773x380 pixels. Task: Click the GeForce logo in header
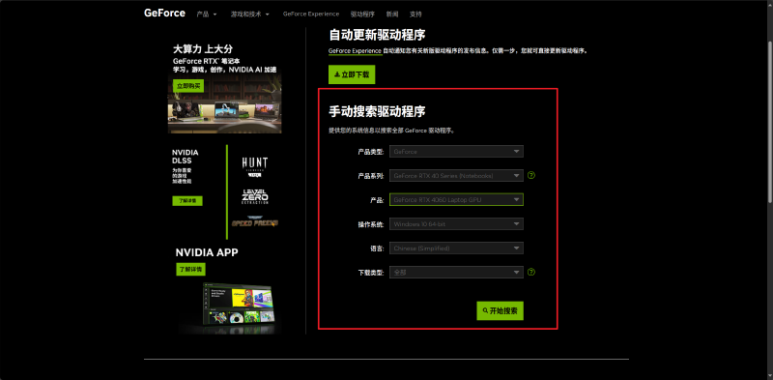click(x=164, y=14)
